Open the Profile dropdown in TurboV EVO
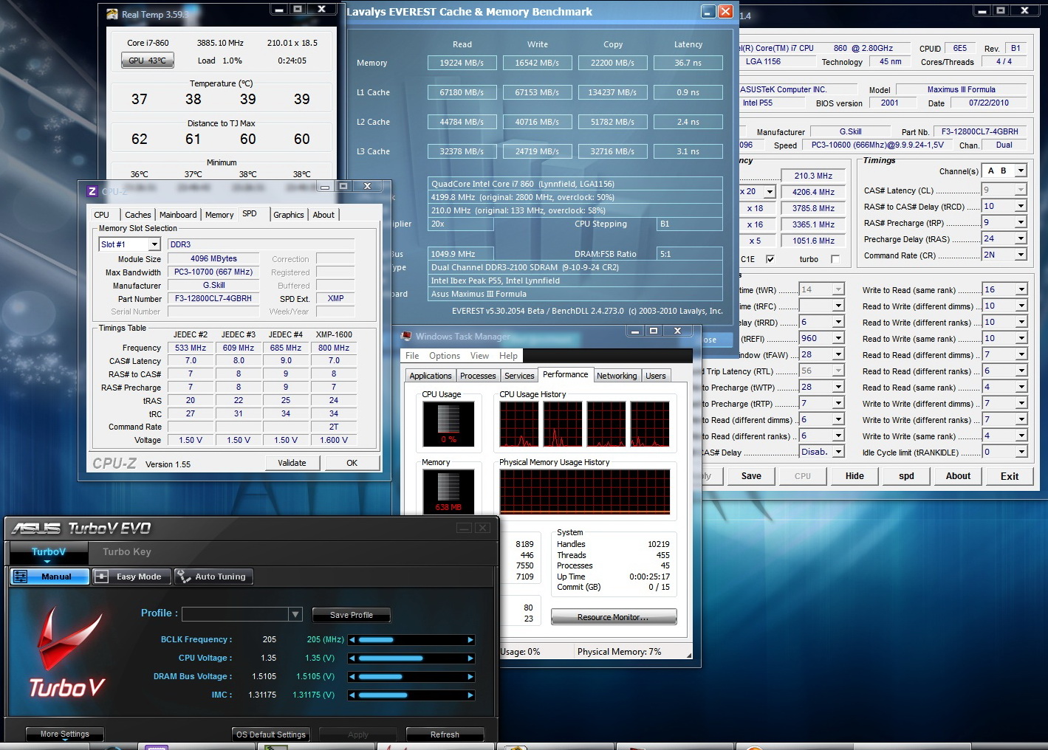Screen dimensions: 1048x750 click(295, 614)
